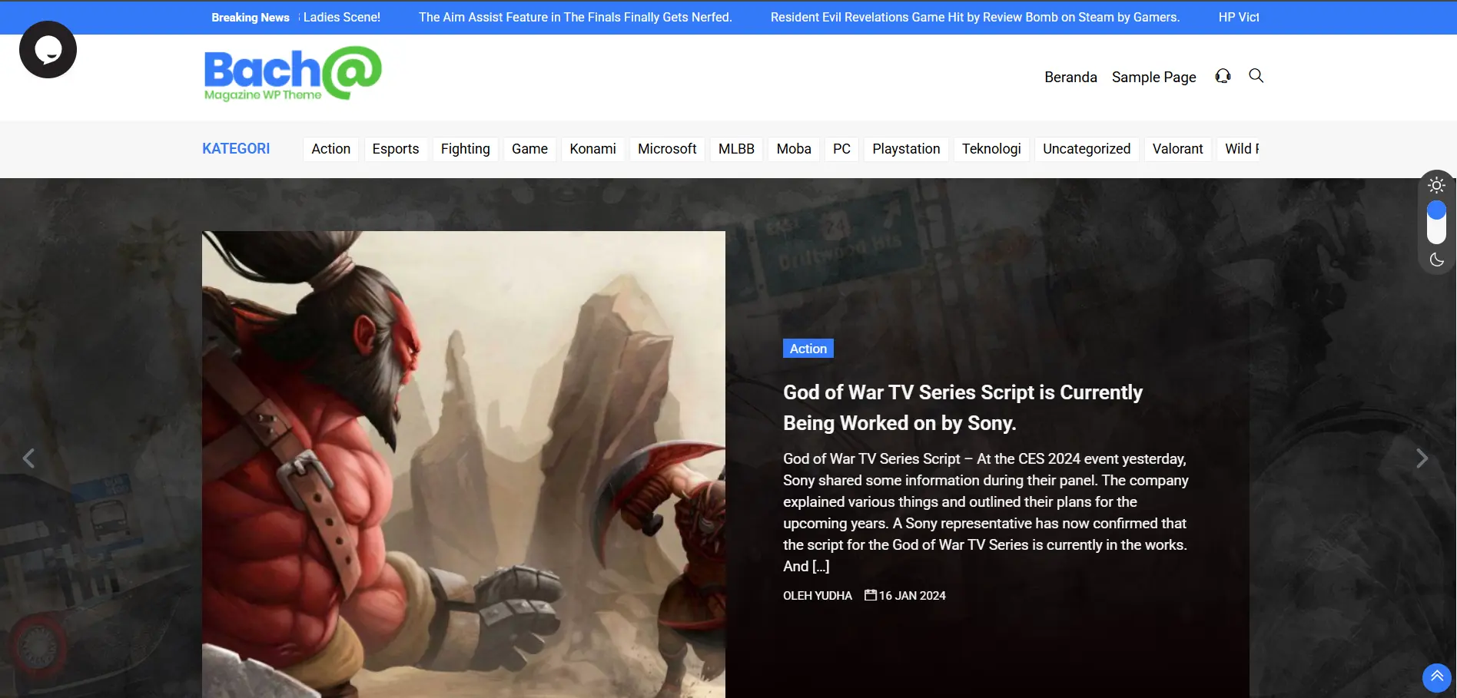Open the MLBB category
The height and width of the screenshot is (698, 1457).
tap(736, 149)
